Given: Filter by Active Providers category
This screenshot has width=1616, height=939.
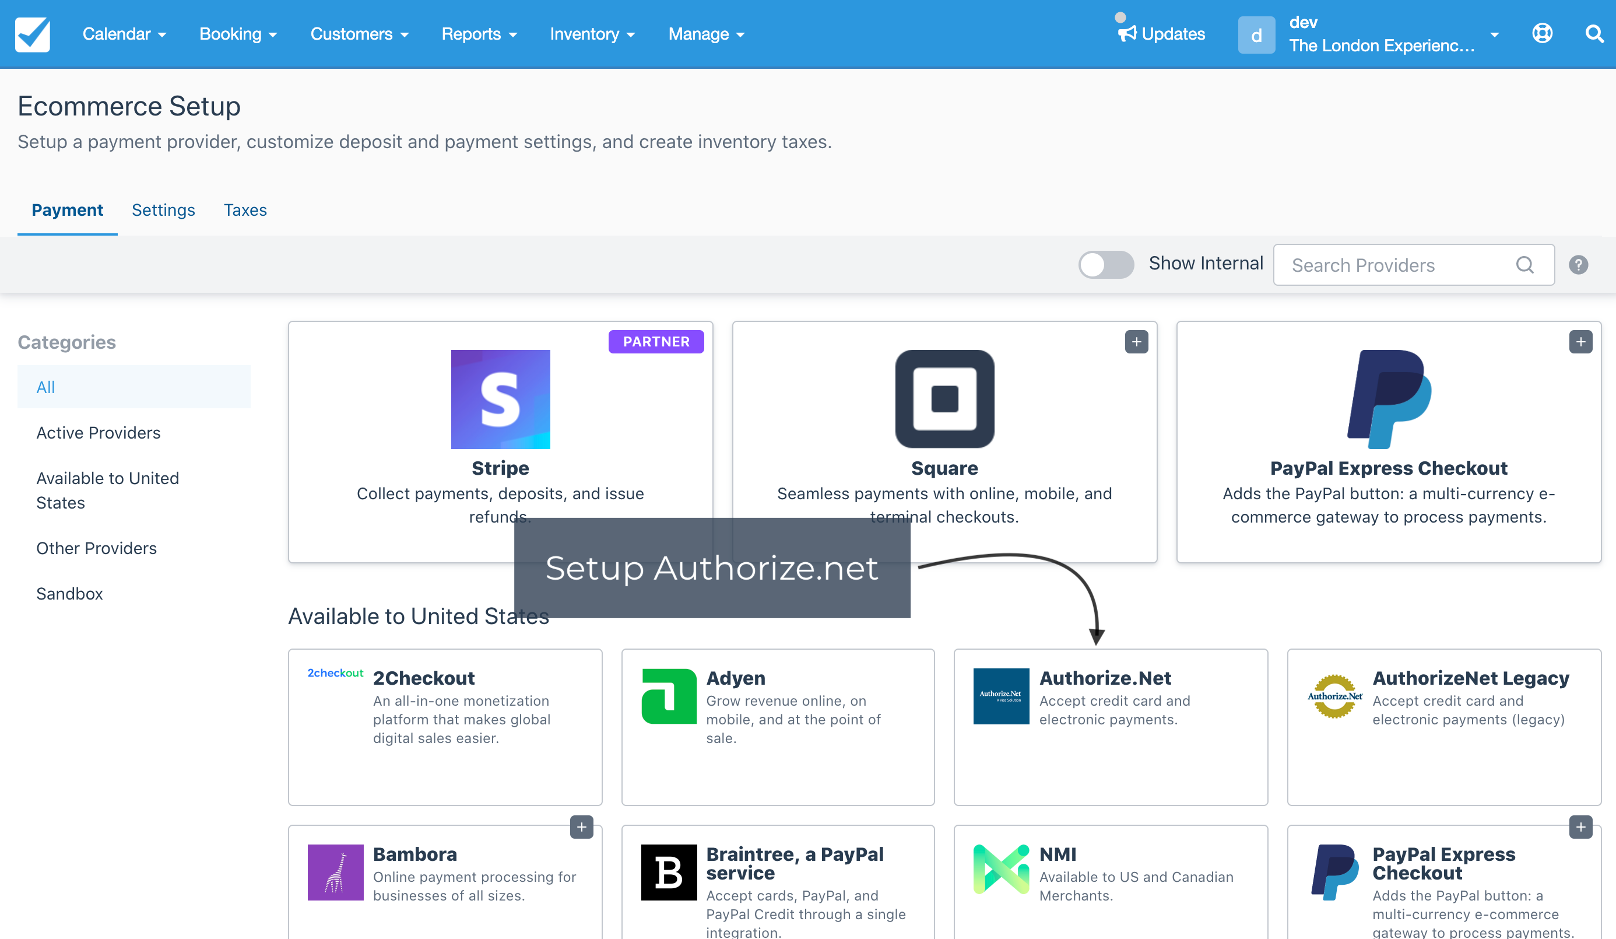Looking at the screenshot, I should (99, 432).
